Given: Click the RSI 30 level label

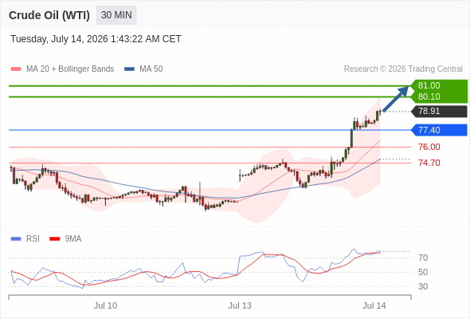Looking at the screenshot, I should pyautogui.click(x=423, y=286).
